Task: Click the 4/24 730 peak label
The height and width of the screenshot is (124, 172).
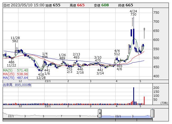Action: tap(133, 13)
